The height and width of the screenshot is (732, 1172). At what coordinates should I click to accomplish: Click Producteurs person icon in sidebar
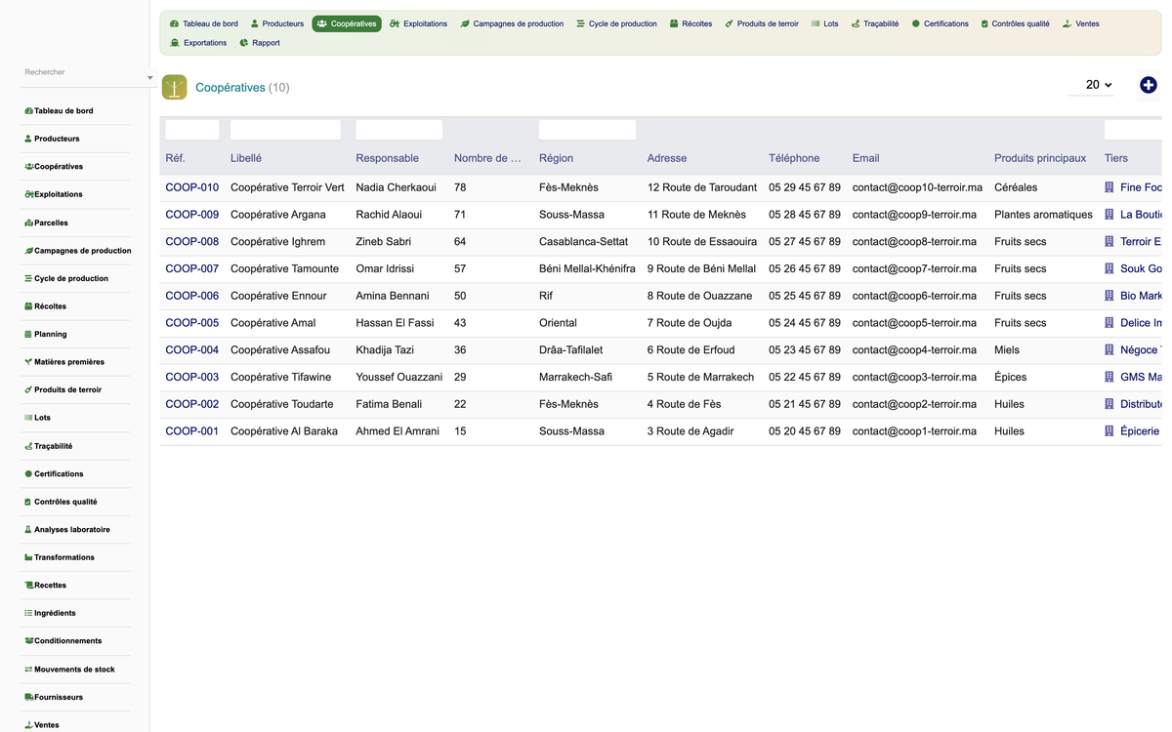coord(28,139)
